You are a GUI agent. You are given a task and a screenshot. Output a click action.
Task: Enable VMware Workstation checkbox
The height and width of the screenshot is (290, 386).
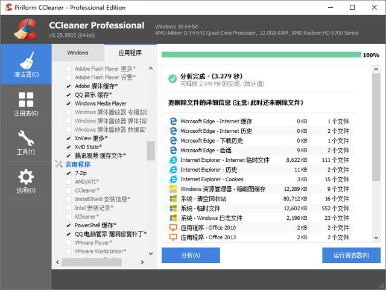click(x=68, y=251)
